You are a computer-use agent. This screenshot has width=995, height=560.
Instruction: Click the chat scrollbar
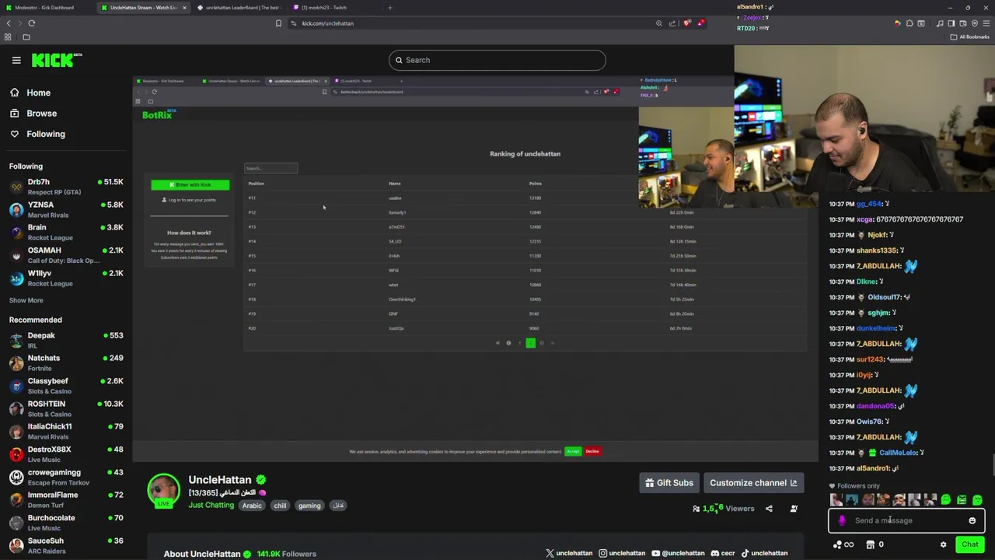[993, 464]
